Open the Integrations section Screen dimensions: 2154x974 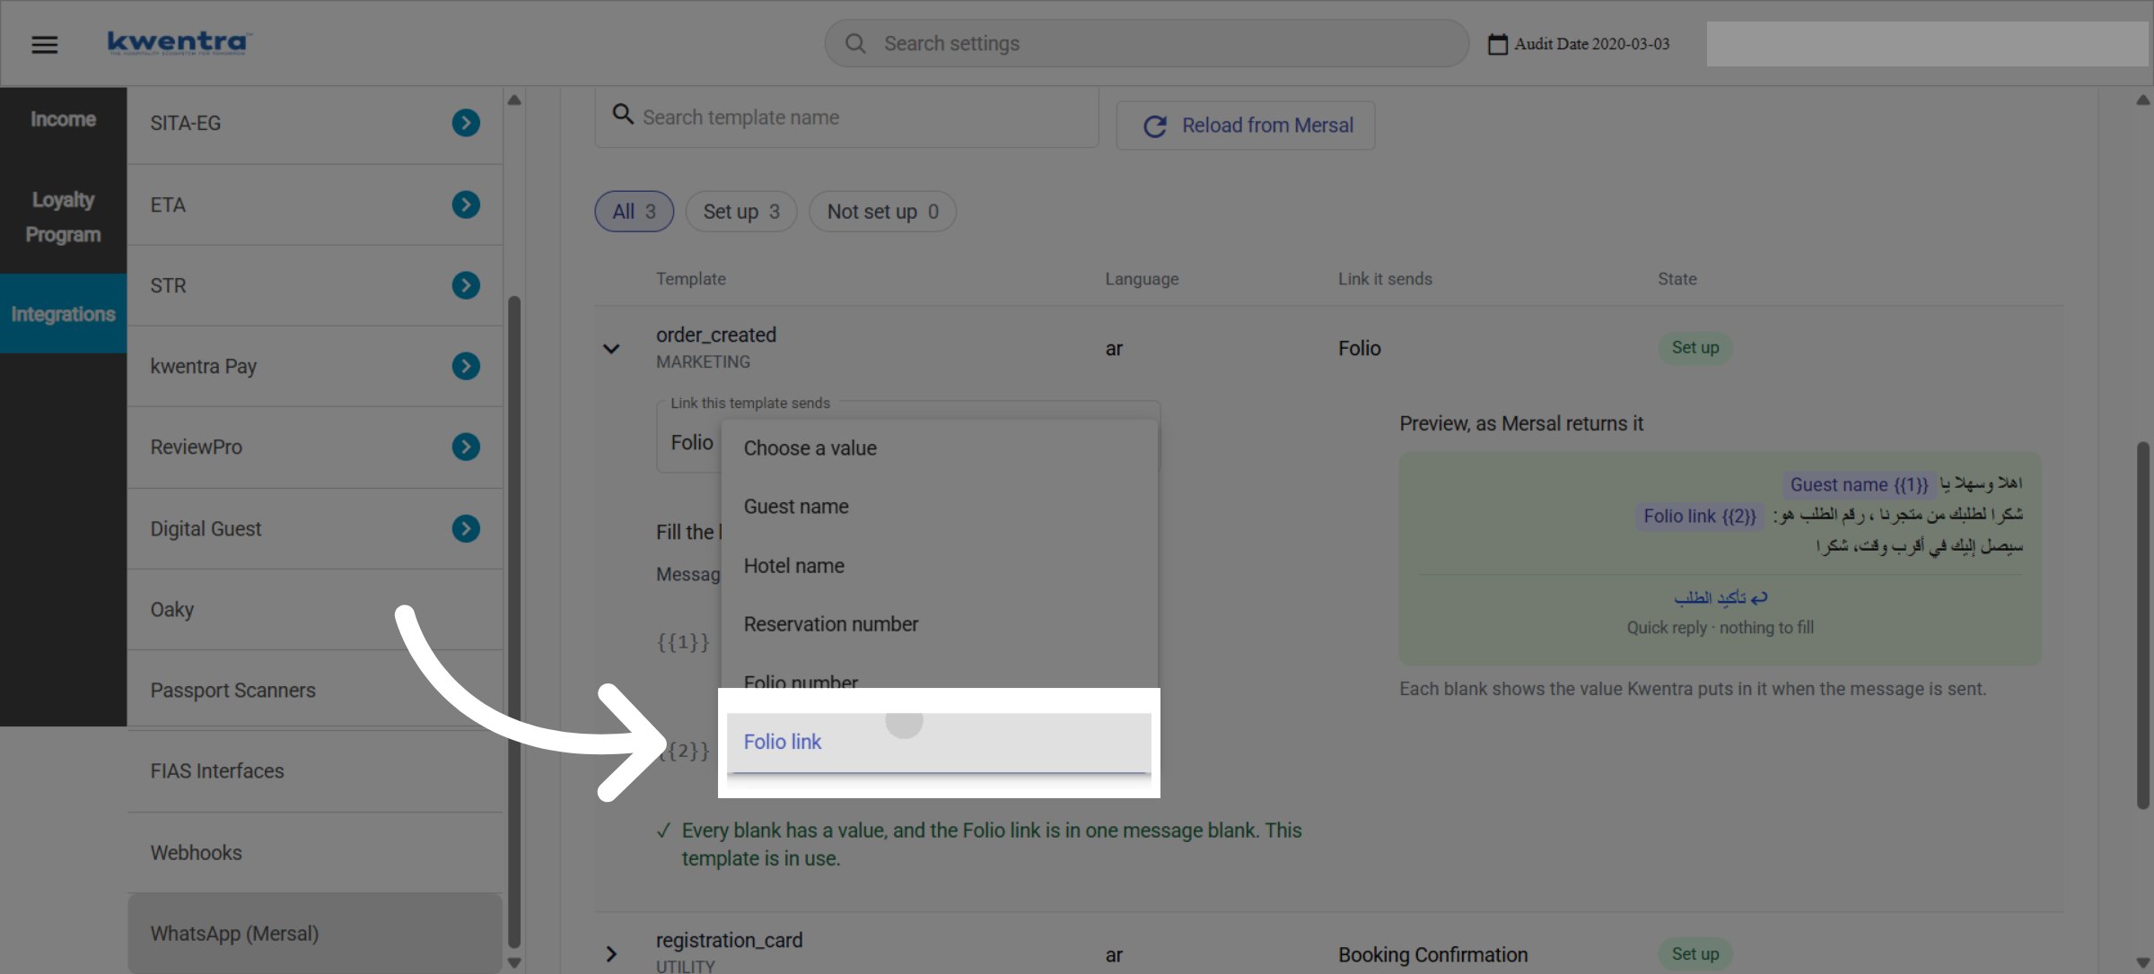click(x=63, y=314)
